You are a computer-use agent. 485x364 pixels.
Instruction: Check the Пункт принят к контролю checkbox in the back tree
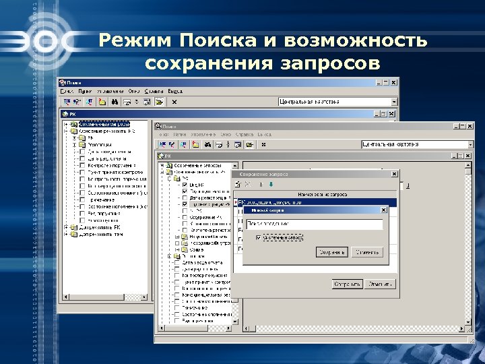coord(82,173)
